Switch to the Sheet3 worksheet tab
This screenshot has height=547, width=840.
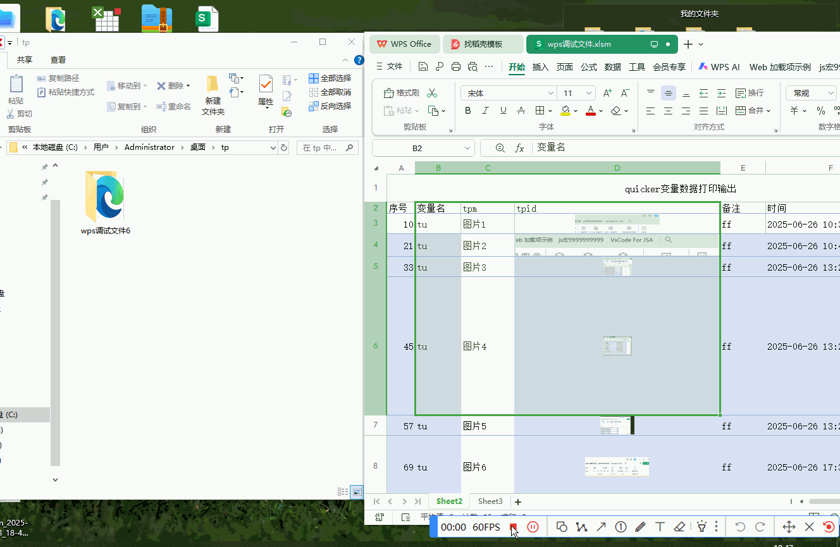(490, 501)
